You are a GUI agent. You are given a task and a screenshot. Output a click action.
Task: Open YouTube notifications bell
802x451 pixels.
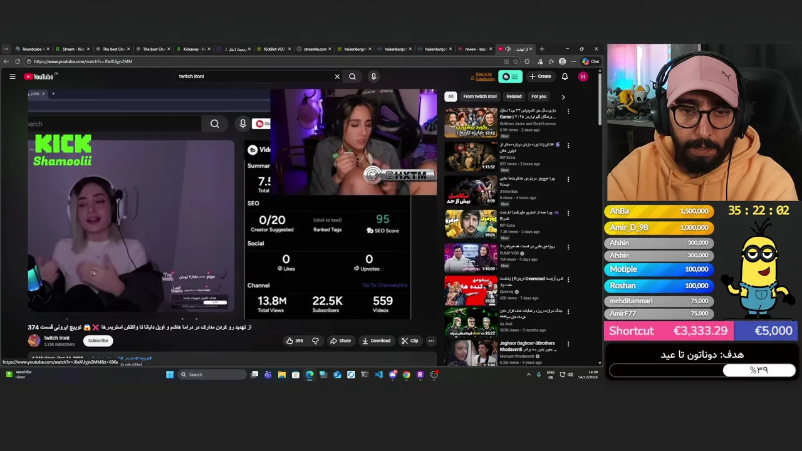pyautogui.click(x=565, y=76)
